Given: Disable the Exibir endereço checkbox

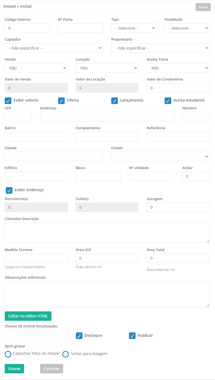Looking at the screenshot, I should [x=9, y=190].
